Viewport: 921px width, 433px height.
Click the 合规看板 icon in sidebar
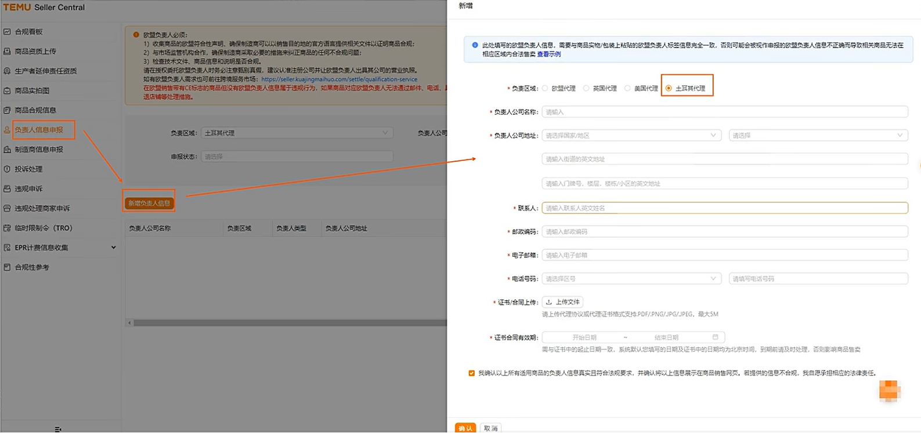coord(7,32)
